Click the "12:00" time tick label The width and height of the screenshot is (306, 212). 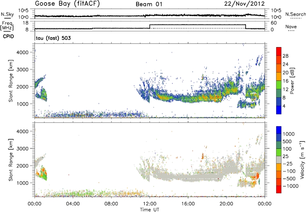(x=150, y=204)
